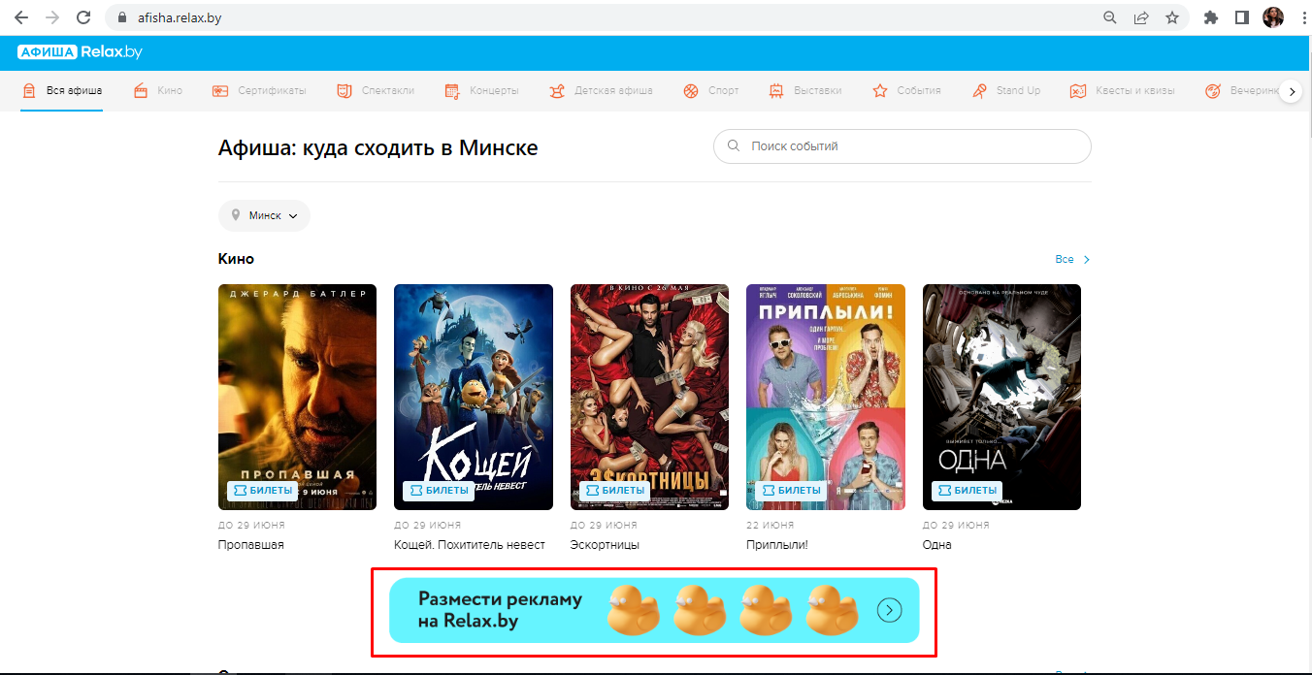
Task: Open the Одна title link
Action: point(937,545)
